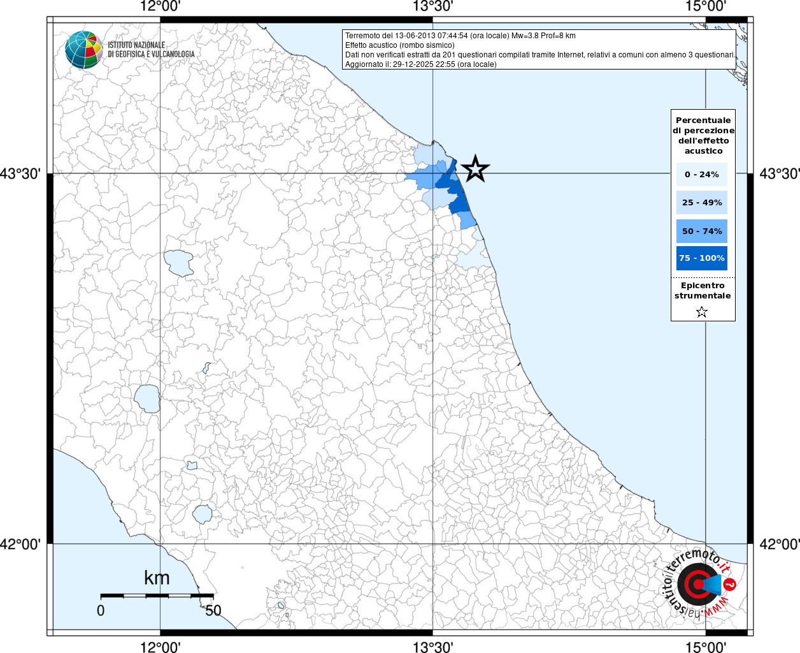This screenshot has width=800, height=653.
Task: Click 'Epicentro strumentale' legend label
Action: click(x=703, y=290)
